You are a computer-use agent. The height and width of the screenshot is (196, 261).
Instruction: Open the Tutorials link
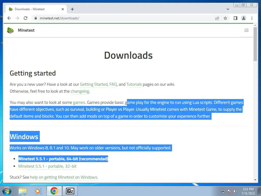click(134, 84)
